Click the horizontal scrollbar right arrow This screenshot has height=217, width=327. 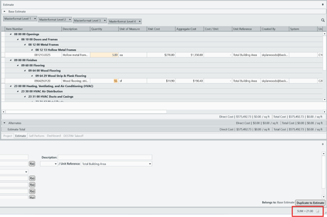tap(325, 112)
